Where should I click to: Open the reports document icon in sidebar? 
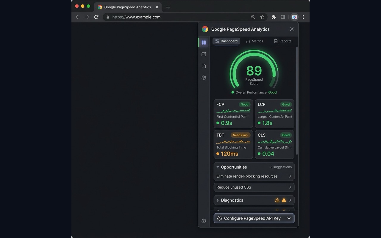[x=204, y=66]
